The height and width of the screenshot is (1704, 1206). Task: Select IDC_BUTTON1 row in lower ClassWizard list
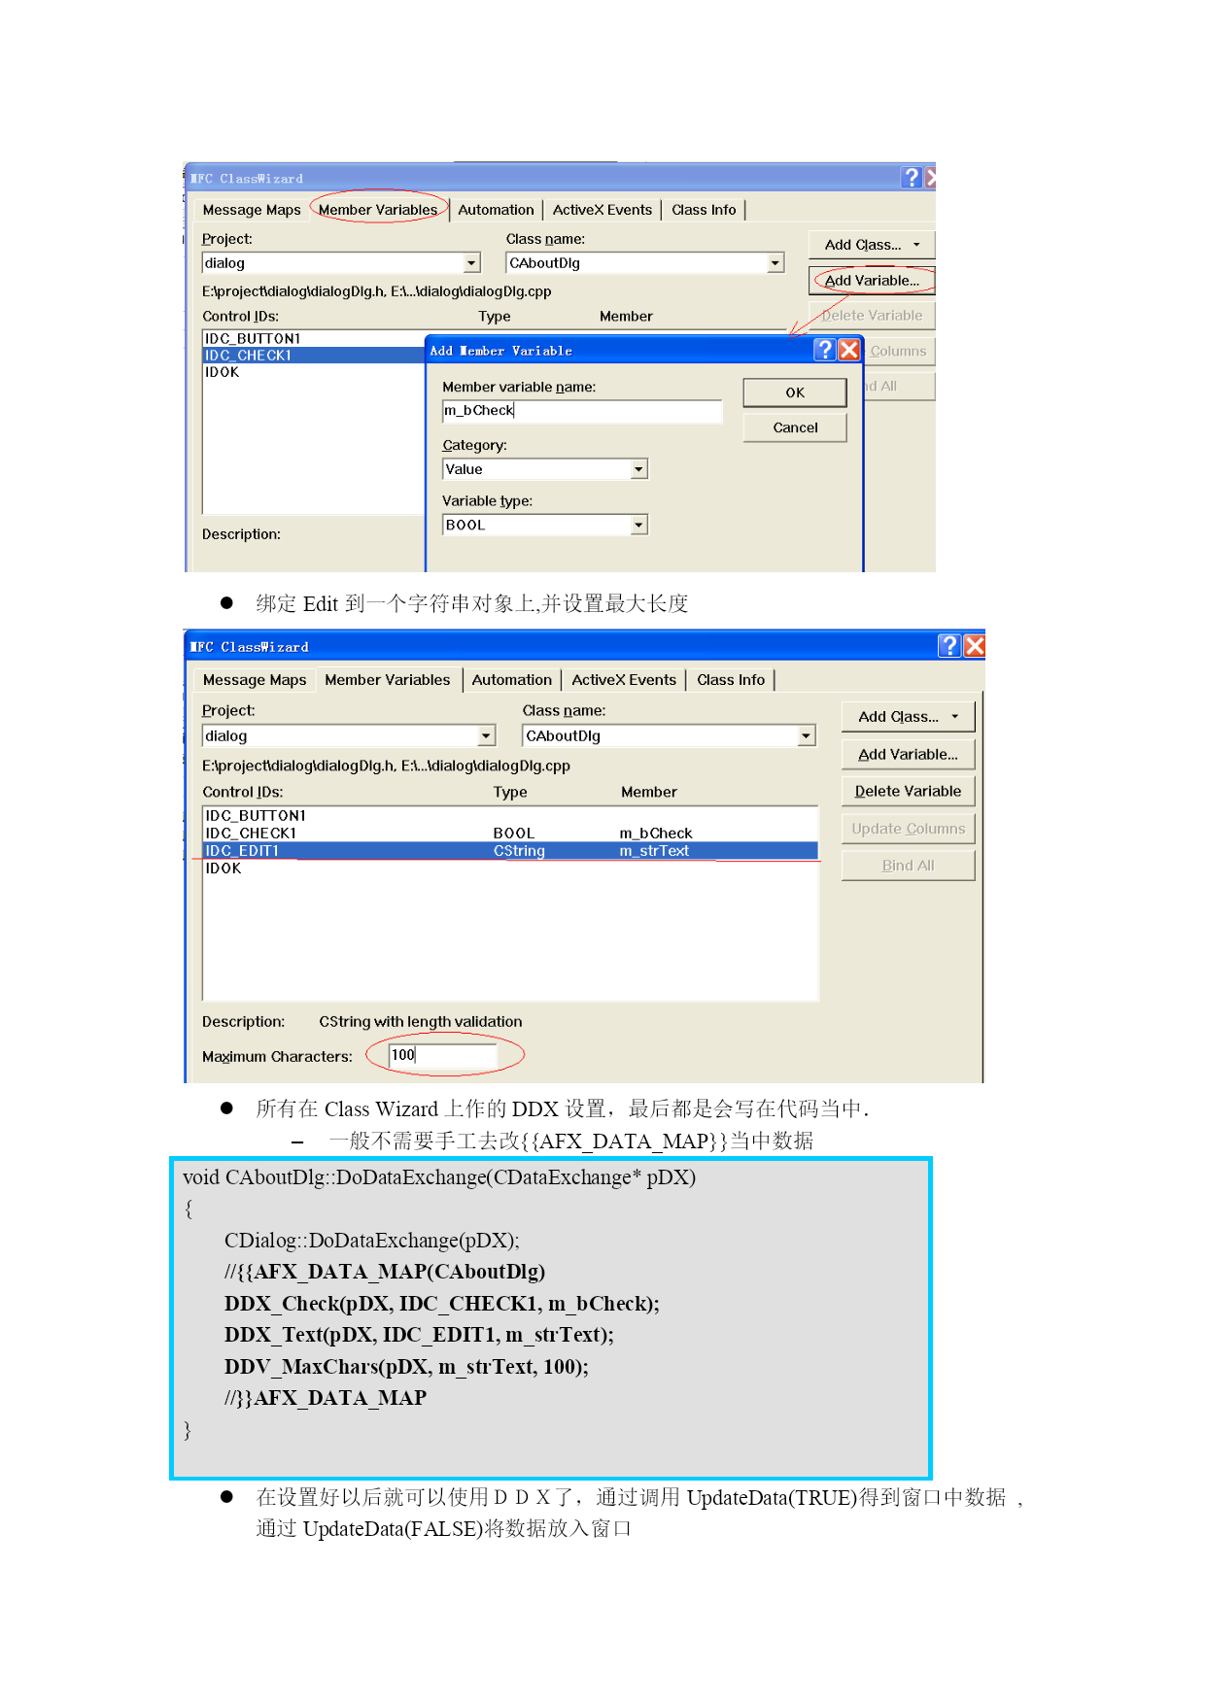[x=510, y=815]
